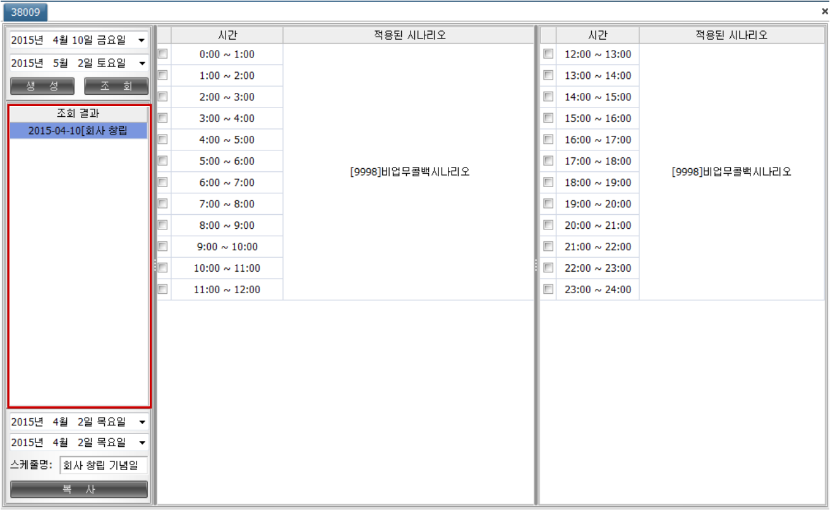Click the 조 회 button
The height and width of the screenshot is (510, 830).
tap(116, 87)
